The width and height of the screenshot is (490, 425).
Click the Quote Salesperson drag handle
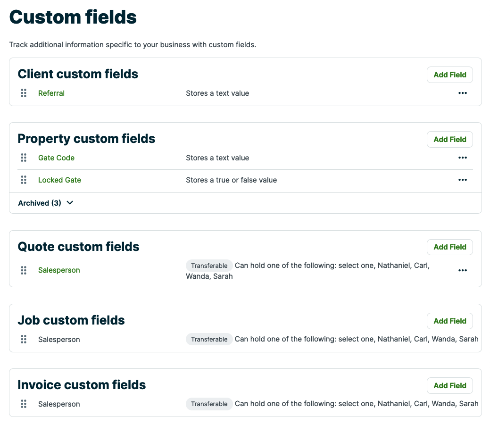pyautogui.click(x=24, y=270)
